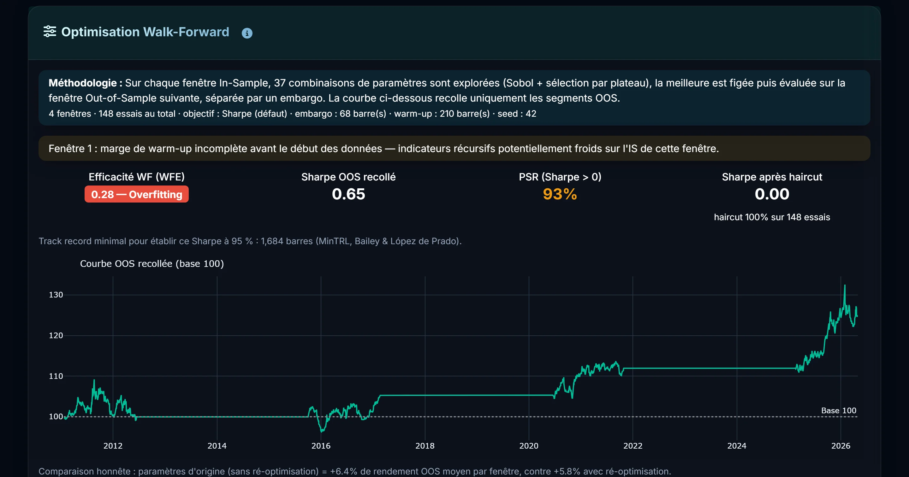Click the Efficacité WF (WFE) label
The height and width of the screenshot is (477, 909).
[x=137, y=177]
